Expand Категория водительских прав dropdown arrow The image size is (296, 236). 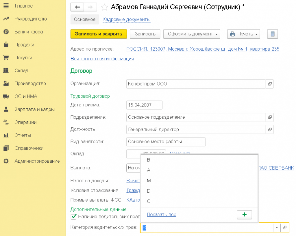pyautogui.click(x=277, y=228)
